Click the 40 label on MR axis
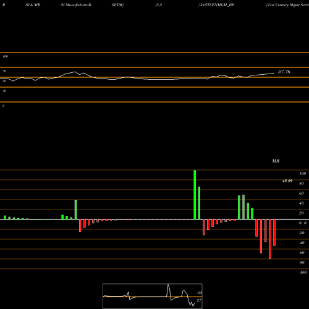The image size is (309, 309). point(302,203)
